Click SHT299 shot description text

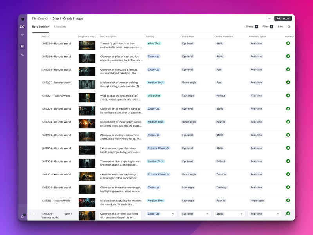coord(121,137)
